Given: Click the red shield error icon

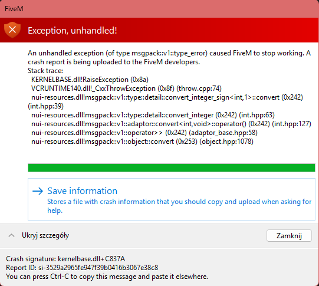Looking at the screenshot, I should coord(12,30).
